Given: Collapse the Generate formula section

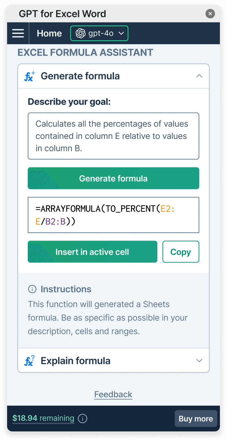Looking at the screenshot, I should point(199,76).
